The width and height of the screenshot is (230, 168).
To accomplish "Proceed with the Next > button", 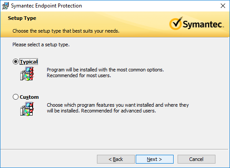I will [x=155, y=159].
